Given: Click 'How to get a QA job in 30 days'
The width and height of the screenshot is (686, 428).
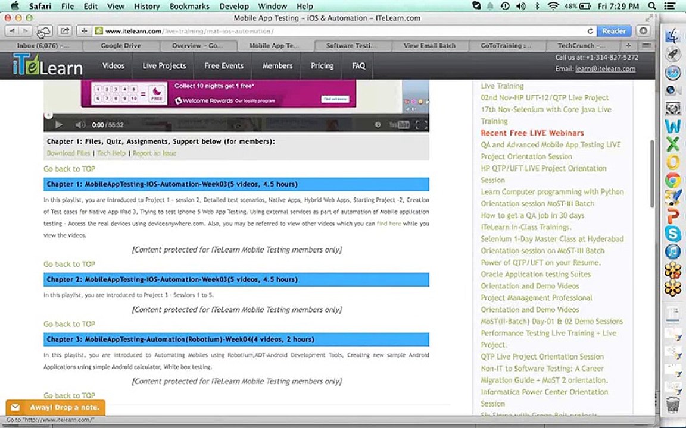Looking at the screenshot, I should (x=532, y=216).
